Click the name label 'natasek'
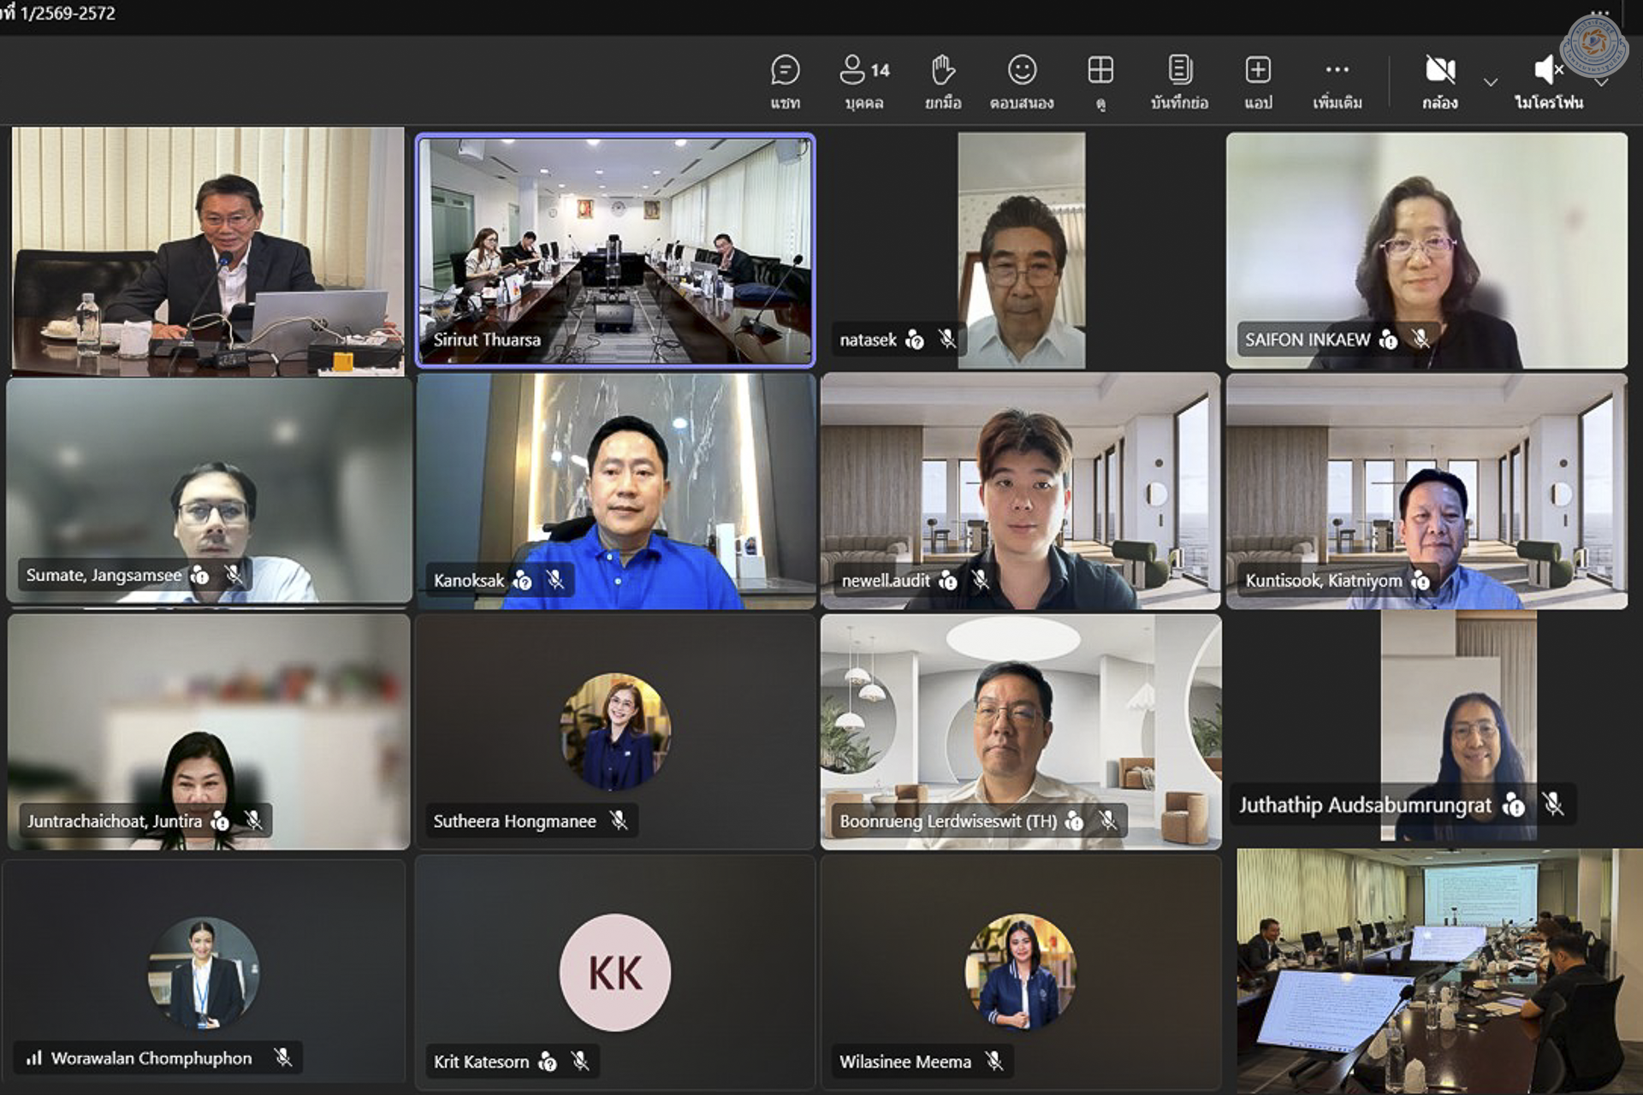Screen dimensions: 1643x1095 pyautogui.click(x=868, y=340)
